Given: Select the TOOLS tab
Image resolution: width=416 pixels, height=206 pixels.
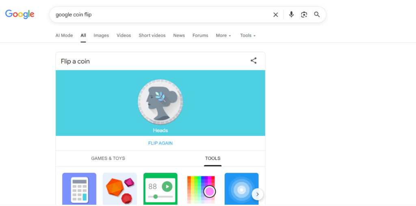Looking at the screenshot, I should click(213, 158).
